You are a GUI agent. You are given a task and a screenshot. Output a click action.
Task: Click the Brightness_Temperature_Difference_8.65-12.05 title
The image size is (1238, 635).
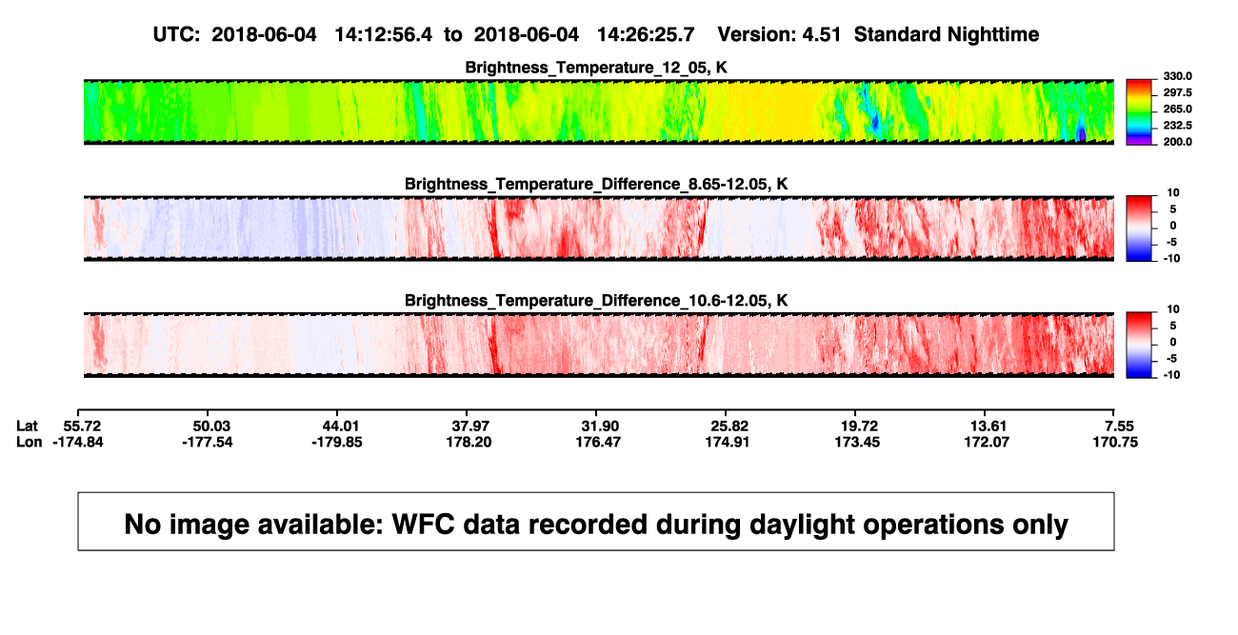596,184
